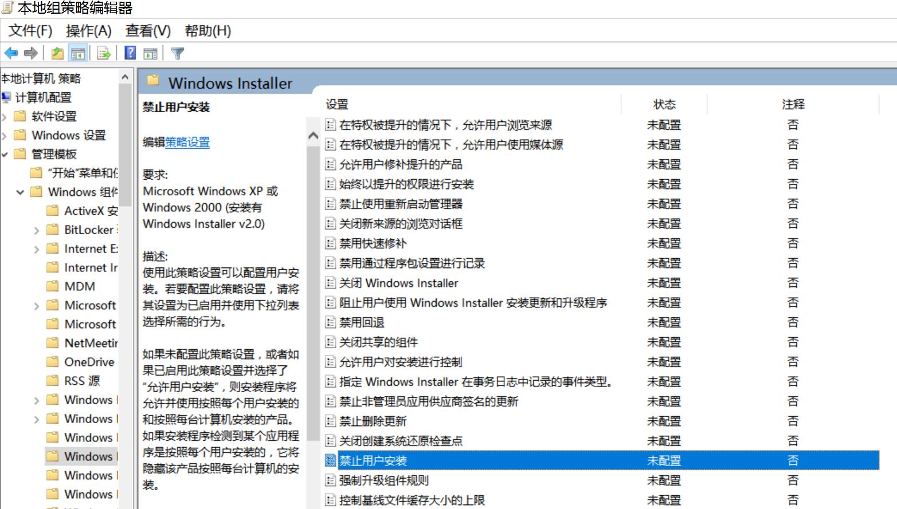
Task: Click the Back navigation arrow
Action: pyautogui.click(x=11, y=53)
